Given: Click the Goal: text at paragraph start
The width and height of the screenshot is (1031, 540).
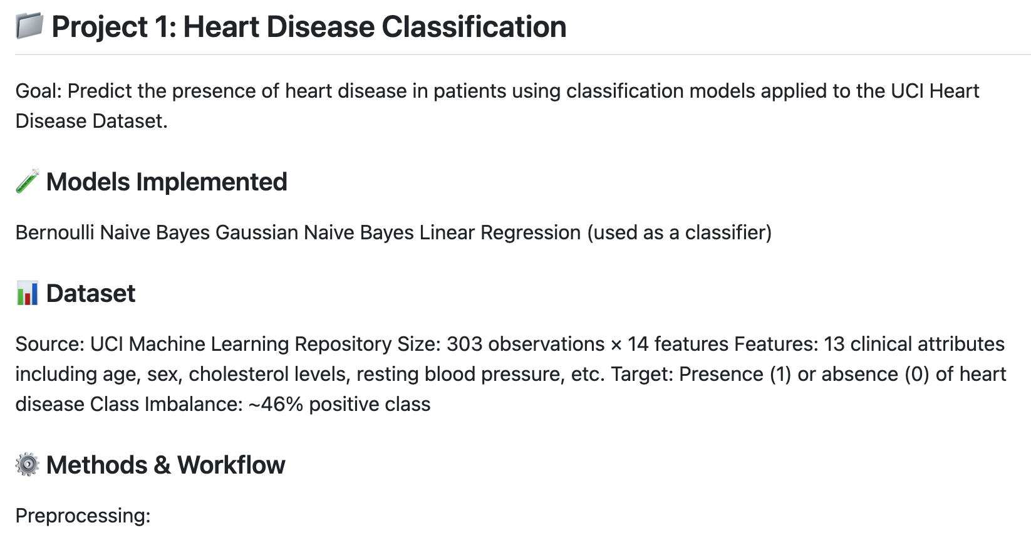Looking at the screenshot, I should pyautogui.click(x=39, y=91).
